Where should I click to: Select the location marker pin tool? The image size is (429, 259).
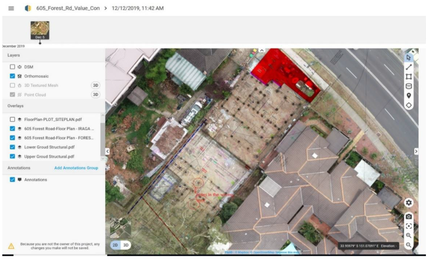tap(409, 95)
